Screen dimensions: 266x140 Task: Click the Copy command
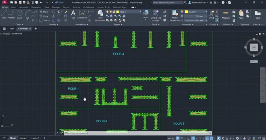44,16
